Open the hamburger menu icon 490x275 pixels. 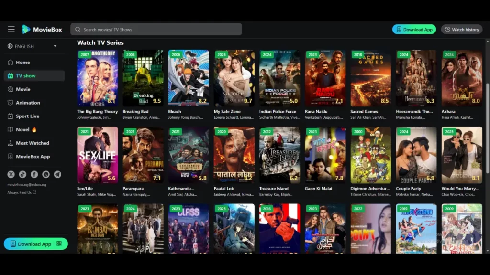11,29
